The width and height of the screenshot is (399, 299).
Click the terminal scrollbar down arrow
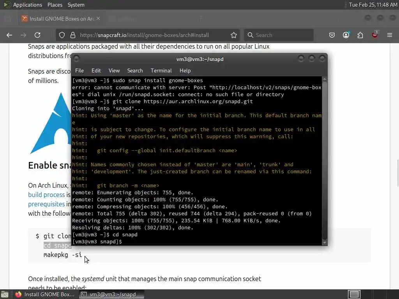click(325, 243)
